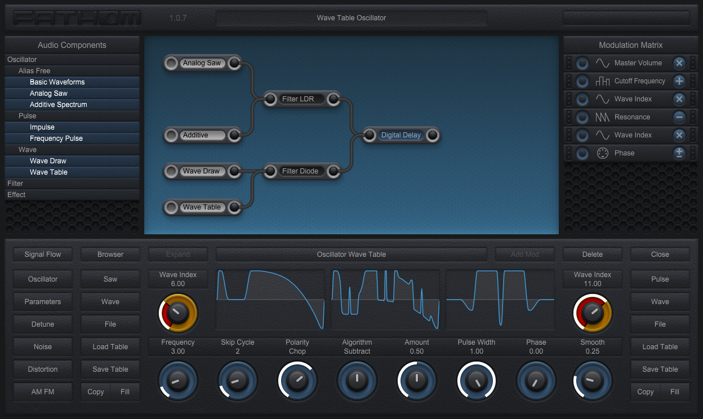Select Basic Waveforms in the component tree
Screen dimensions: 703x419
click(x=72, y=82)
